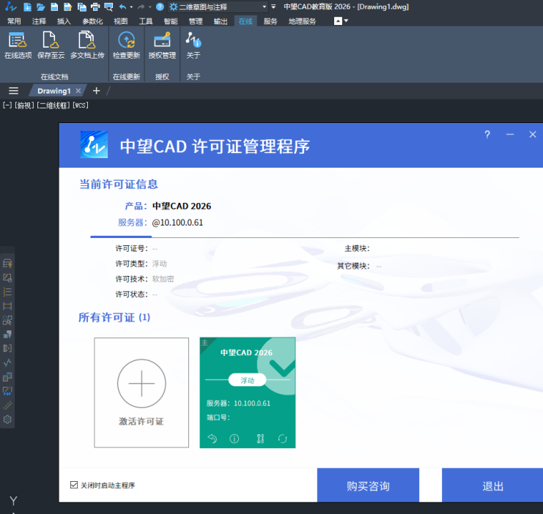Click 保存至云 save to cloud icon

(51, 45)
